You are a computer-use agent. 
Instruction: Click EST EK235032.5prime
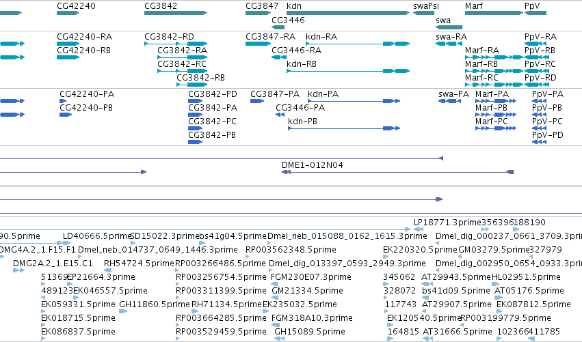coord(265,311)
